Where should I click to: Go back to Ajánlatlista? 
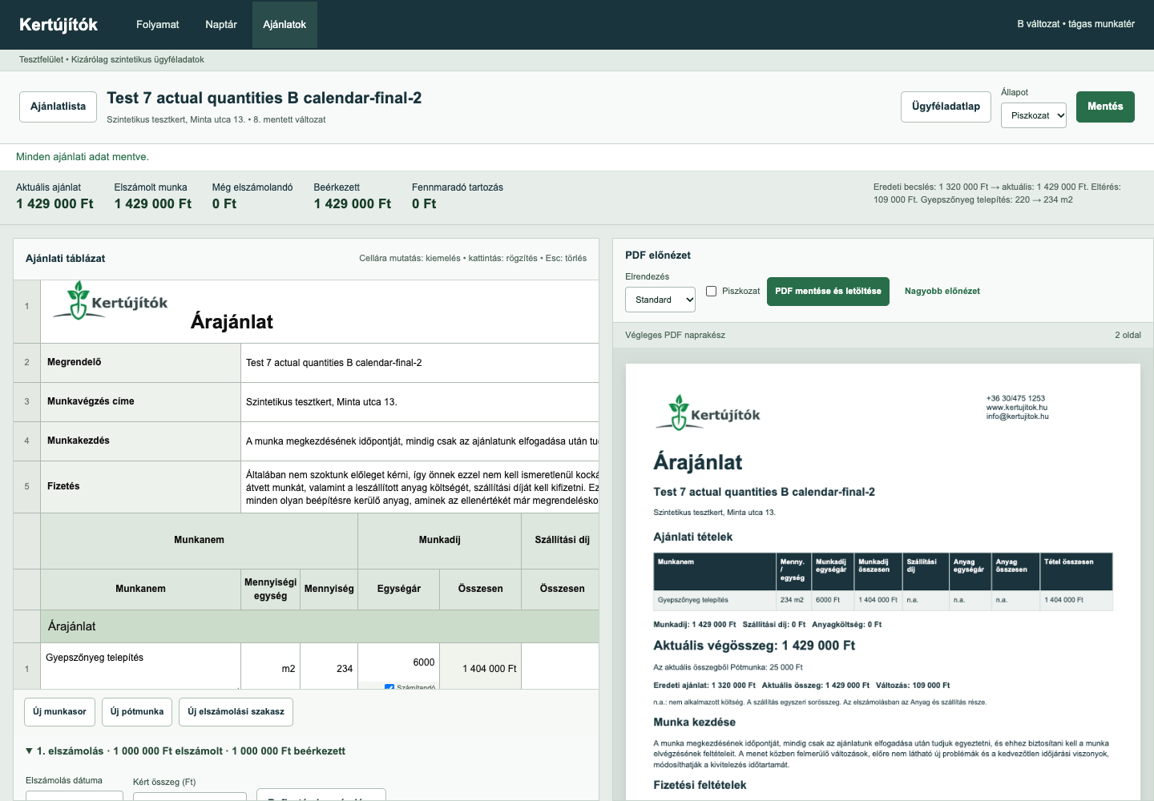pos(58,107)
